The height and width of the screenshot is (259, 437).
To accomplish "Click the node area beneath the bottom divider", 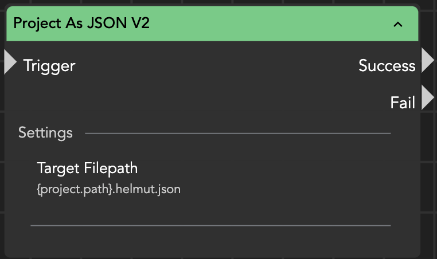I will click(x=210, y=241).
